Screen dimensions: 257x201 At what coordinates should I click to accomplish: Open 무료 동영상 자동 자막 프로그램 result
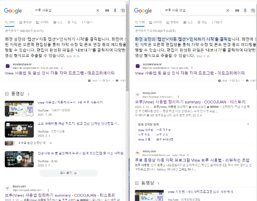click(192, 160)
